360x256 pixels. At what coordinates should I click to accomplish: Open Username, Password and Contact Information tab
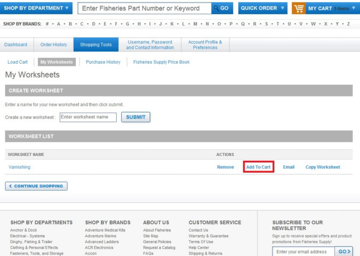[150, 45]
